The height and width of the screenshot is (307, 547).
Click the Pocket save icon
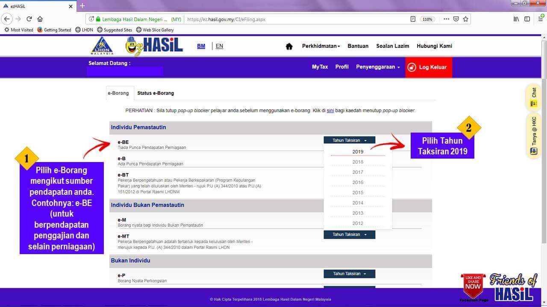pyautogui.click(x=456, y=19)
